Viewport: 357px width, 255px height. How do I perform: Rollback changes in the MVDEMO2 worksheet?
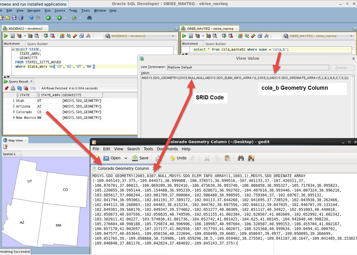pos(52,36)
